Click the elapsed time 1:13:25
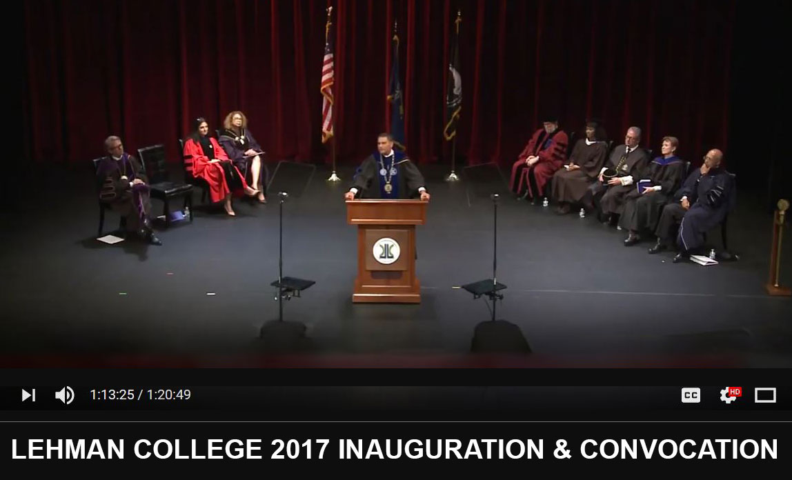The image size is (792, 480). tap(112, 395)
